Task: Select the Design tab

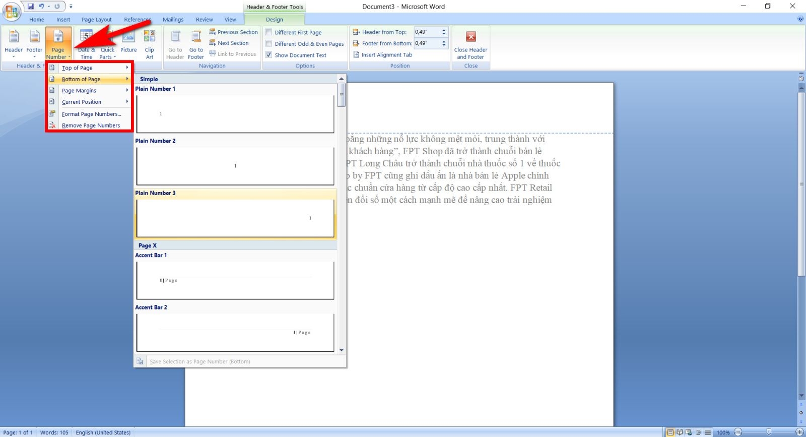Action: 275,19
